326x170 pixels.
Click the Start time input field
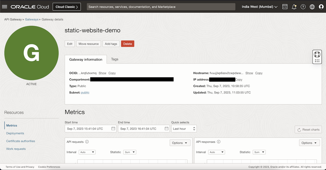[x=91, y=129]
